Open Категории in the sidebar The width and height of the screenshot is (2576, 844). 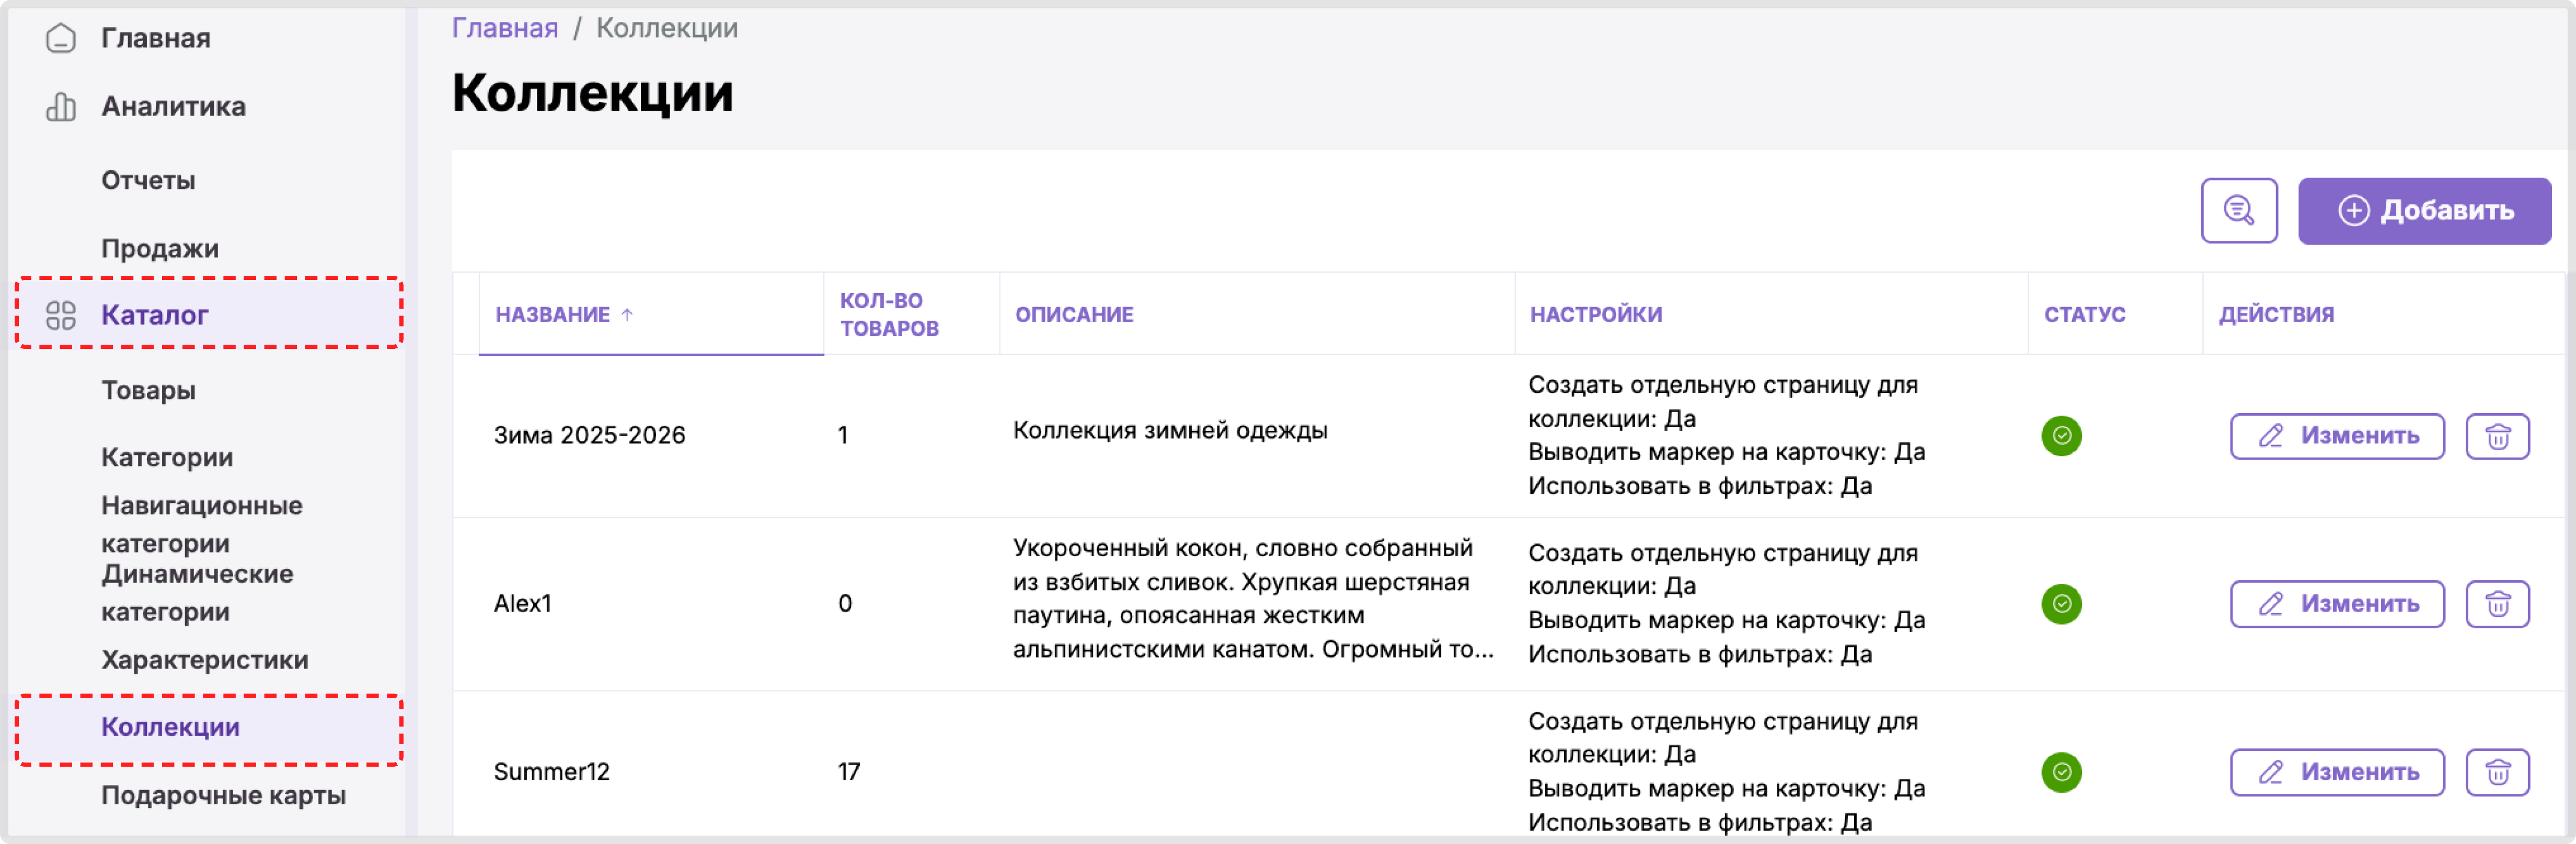[167, 458]
